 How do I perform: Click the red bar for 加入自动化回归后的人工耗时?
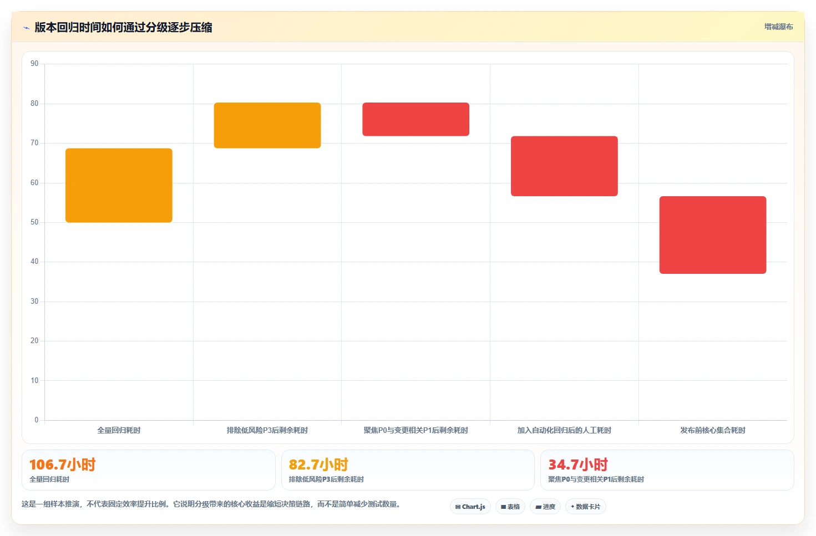coord(564,166)
